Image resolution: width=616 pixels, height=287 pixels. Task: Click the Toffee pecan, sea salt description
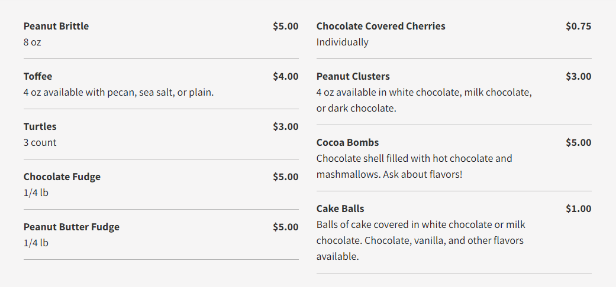(x=118, y=92)
